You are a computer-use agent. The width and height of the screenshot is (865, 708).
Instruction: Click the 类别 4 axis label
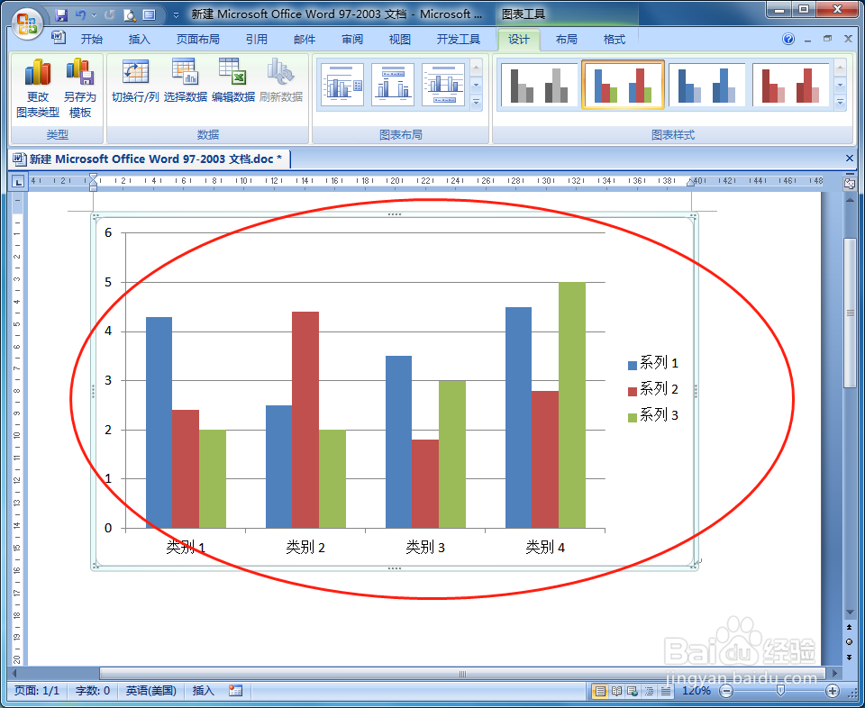coord(545,547)
